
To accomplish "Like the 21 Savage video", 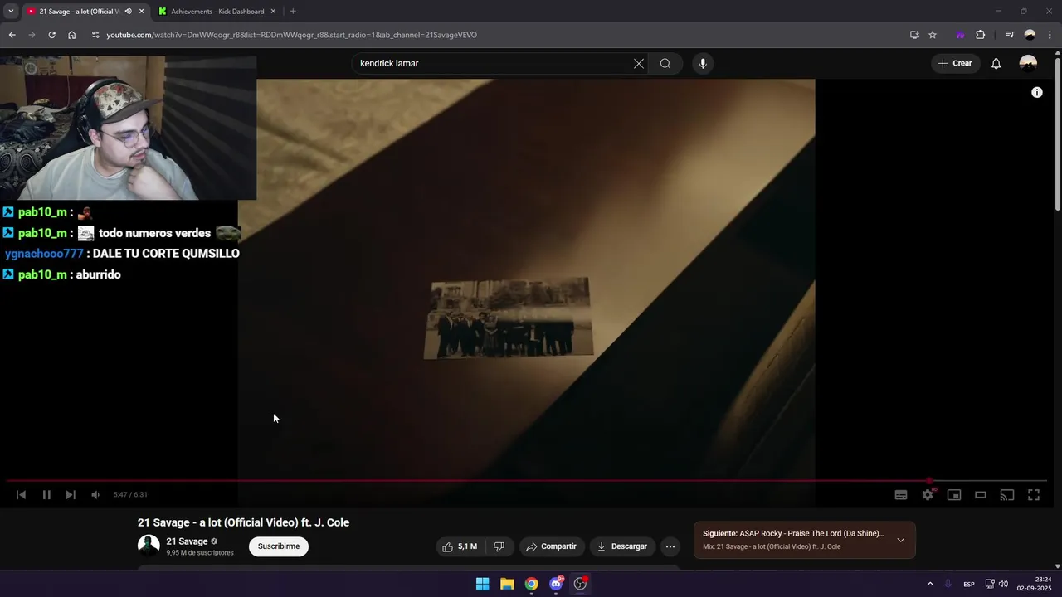I will [460, 546].
